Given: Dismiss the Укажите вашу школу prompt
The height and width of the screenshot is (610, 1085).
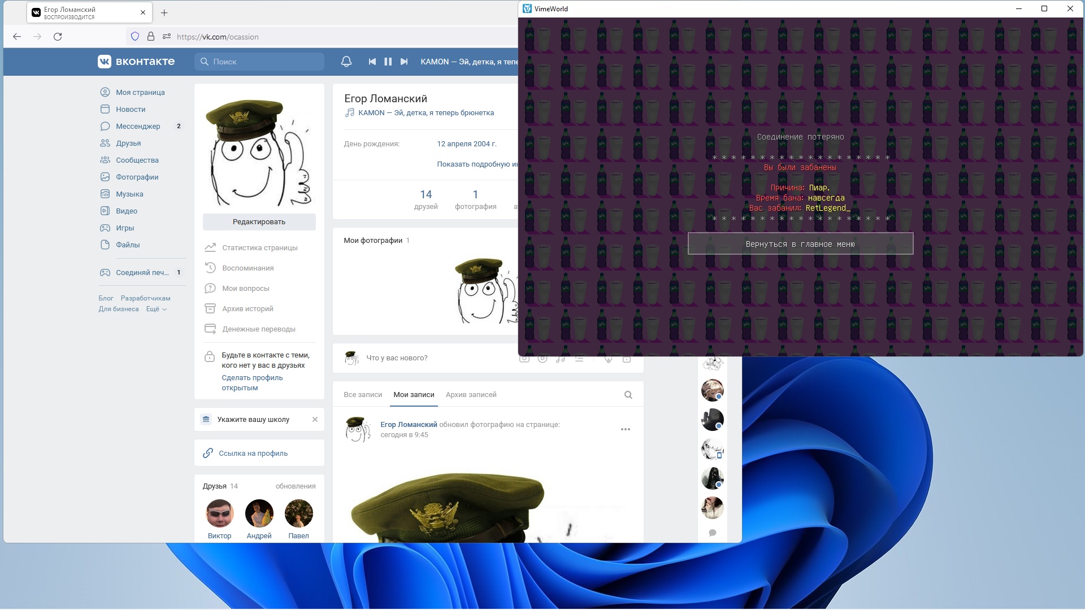Looking at the screenshot, I should [315, 419].
